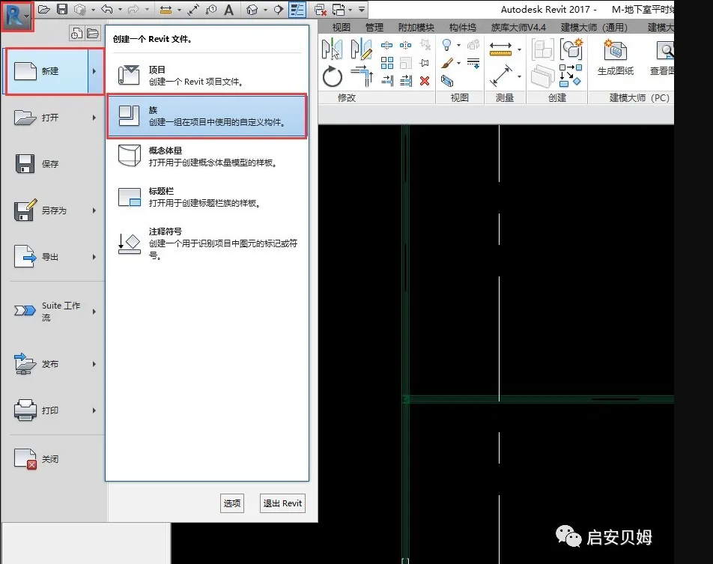Select the Section view tool icon
The image size is (713, 564).
pyautogui.click(x=279, y=9)
